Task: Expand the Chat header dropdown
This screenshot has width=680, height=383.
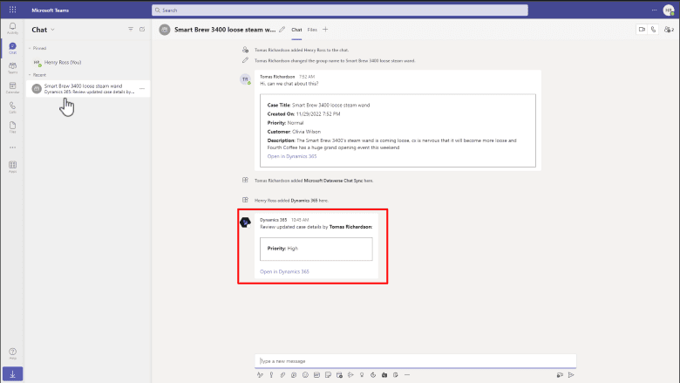Action: click(53, 30)
